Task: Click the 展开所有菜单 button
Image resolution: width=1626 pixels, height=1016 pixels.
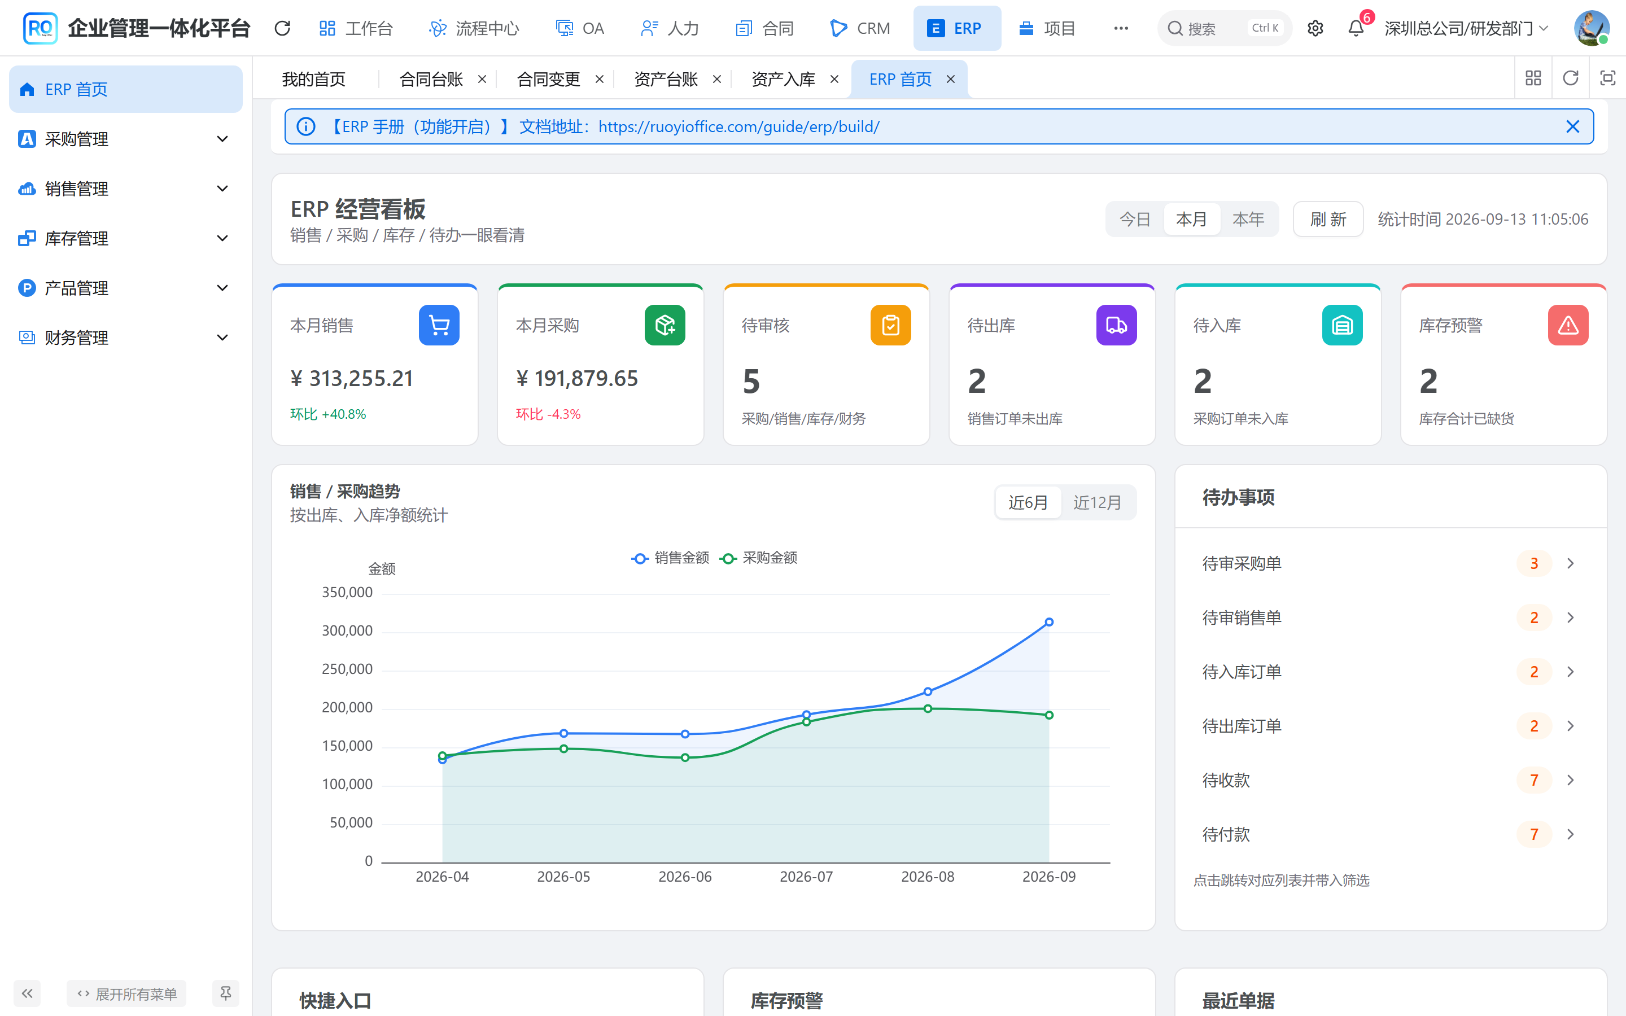Action: click(x=126, y=993)
